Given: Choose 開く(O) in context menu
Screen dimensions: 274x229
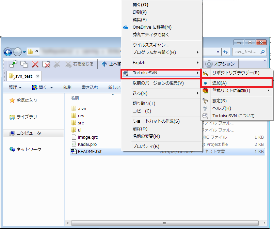Looking at the screenshot, I should (x=161, y=5).
